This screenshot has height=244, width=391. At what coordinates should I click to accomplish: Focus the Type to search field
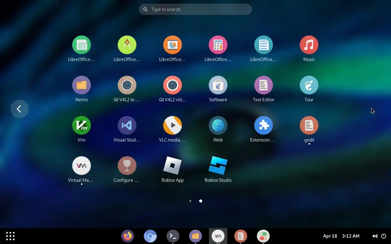(x=195, y=9)
